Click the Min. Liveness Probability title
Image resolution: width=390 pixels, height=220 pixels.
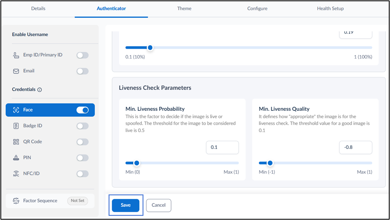pos(155,109)
